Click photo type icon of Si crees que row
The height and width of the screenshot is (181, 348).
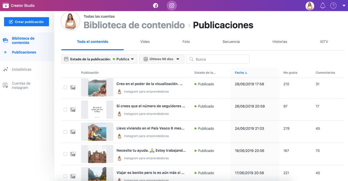[x=73, y=110]
